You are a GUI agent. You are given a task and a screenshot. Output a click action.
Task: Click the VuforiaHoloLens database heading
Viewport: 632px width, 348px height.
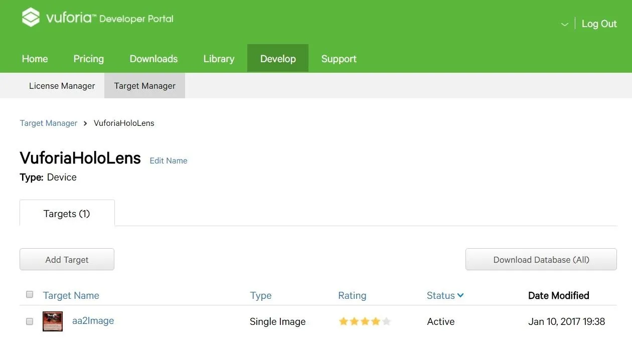80,158
